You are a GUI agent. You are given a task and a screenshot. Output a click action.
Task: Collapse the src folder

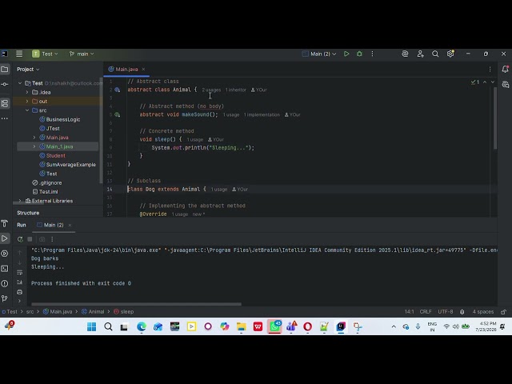pyautogui.click(x=27, y=110)
